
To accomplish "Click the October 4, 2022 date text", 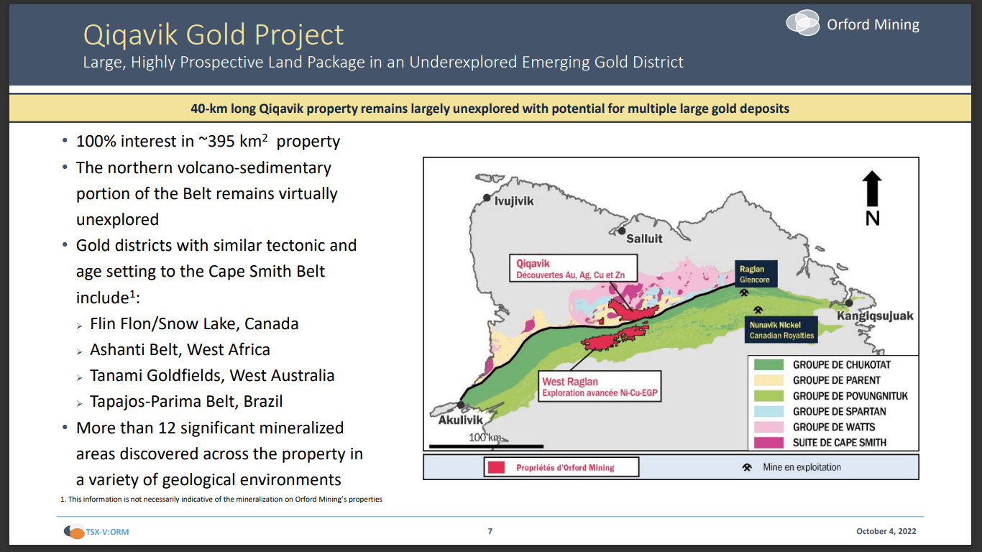I will pyautogui.click(x=886, y=530).
